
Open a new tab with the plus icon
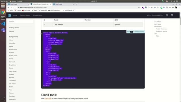(77, 4)
